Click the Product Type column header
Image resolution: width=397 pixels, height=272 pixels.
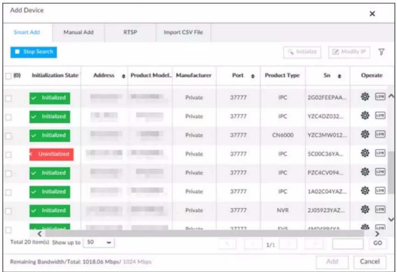282,75
